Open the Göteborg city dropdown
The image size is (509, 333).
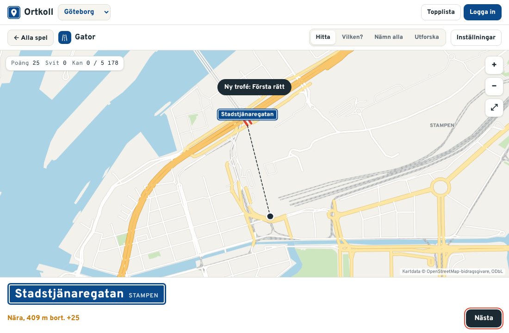tap(84, 12)
